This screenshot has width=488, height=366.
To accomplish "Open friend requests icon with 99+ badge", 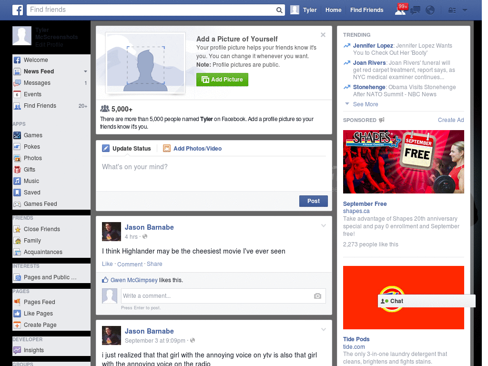I will point(401,10).
